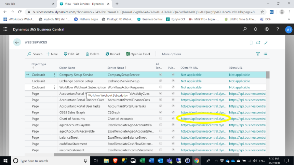Open More options menu
The image size is (294, 165).
172,54
